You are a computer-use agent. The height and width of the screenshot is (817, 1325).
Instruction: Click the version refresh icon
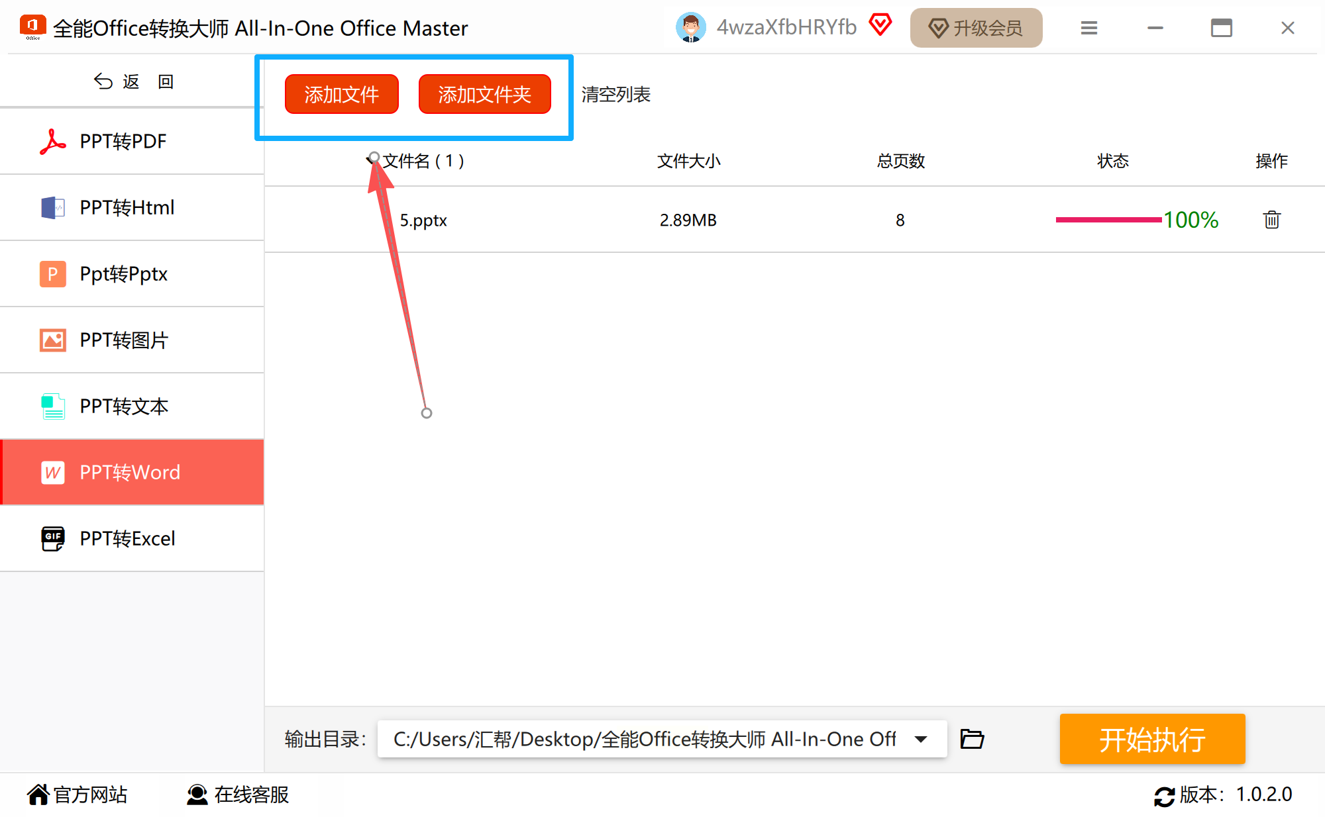pyautogui.click(x=1164, y=796)
